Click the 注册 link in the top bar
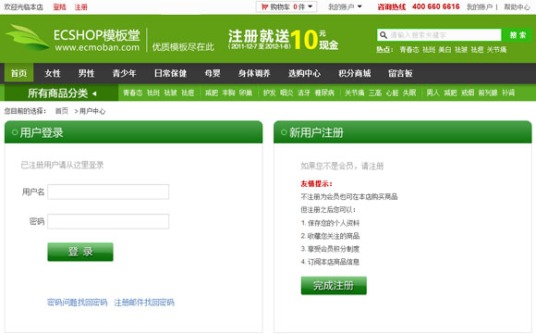The width and height of the screenshot is (536, 334). pyautogui.click(x=81, y=7)
